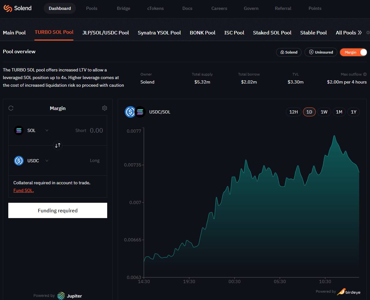Click the USDC/SOL chart pair icon

[x=135, y=112]
